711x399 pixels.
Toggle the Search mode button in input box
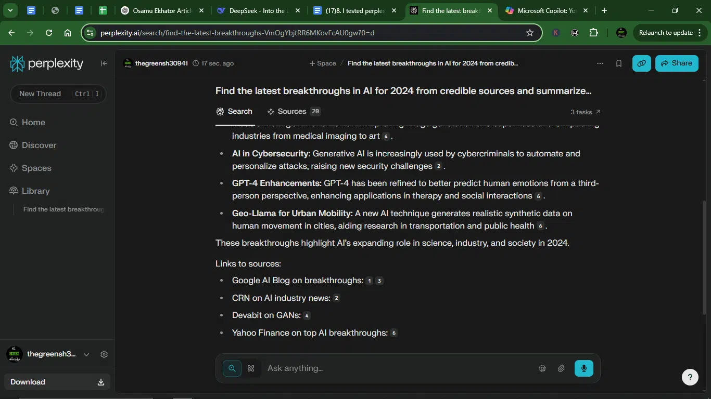point(232,368)
